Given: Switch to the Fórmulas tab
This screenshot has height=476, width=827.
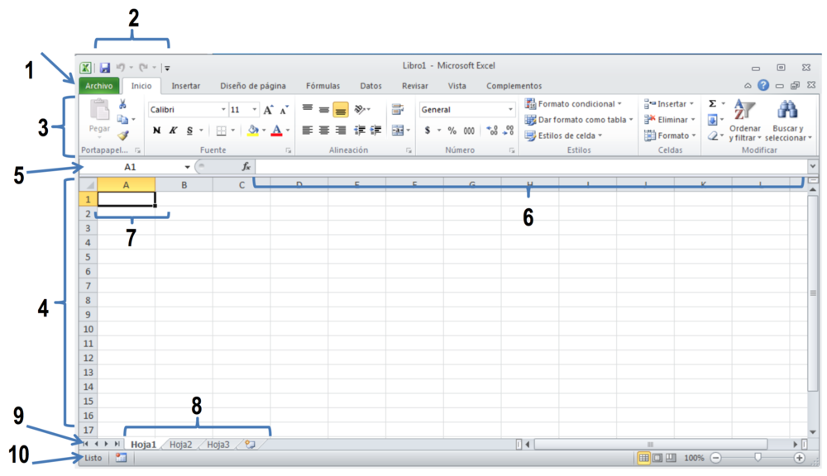Looking at the screenshot, I should point(323,86).
